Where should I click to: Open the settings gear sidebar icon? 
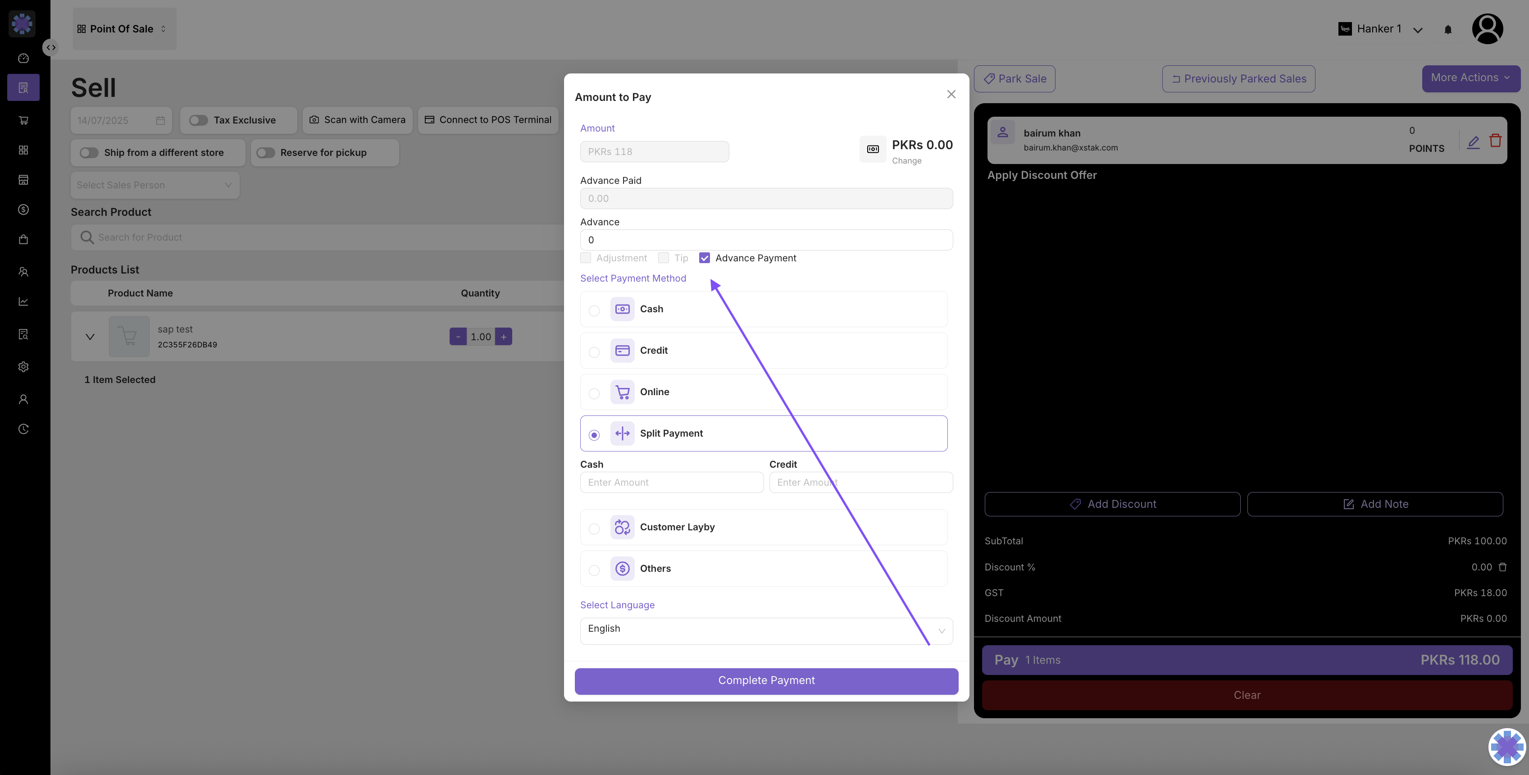click(23, 366)
